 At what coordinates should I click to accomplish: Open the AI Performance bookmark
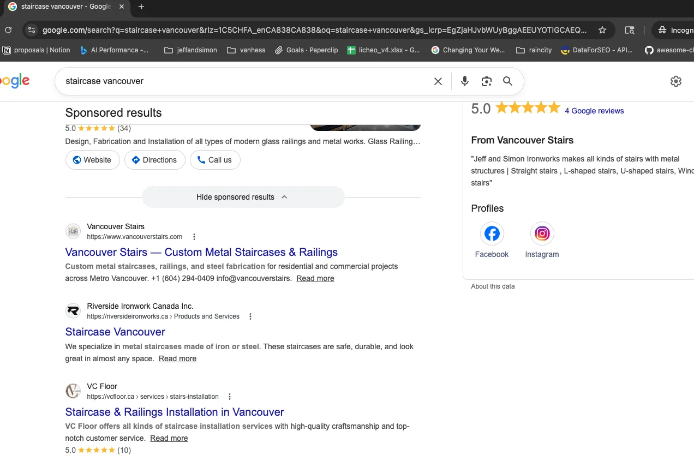[x=114, y=50]
